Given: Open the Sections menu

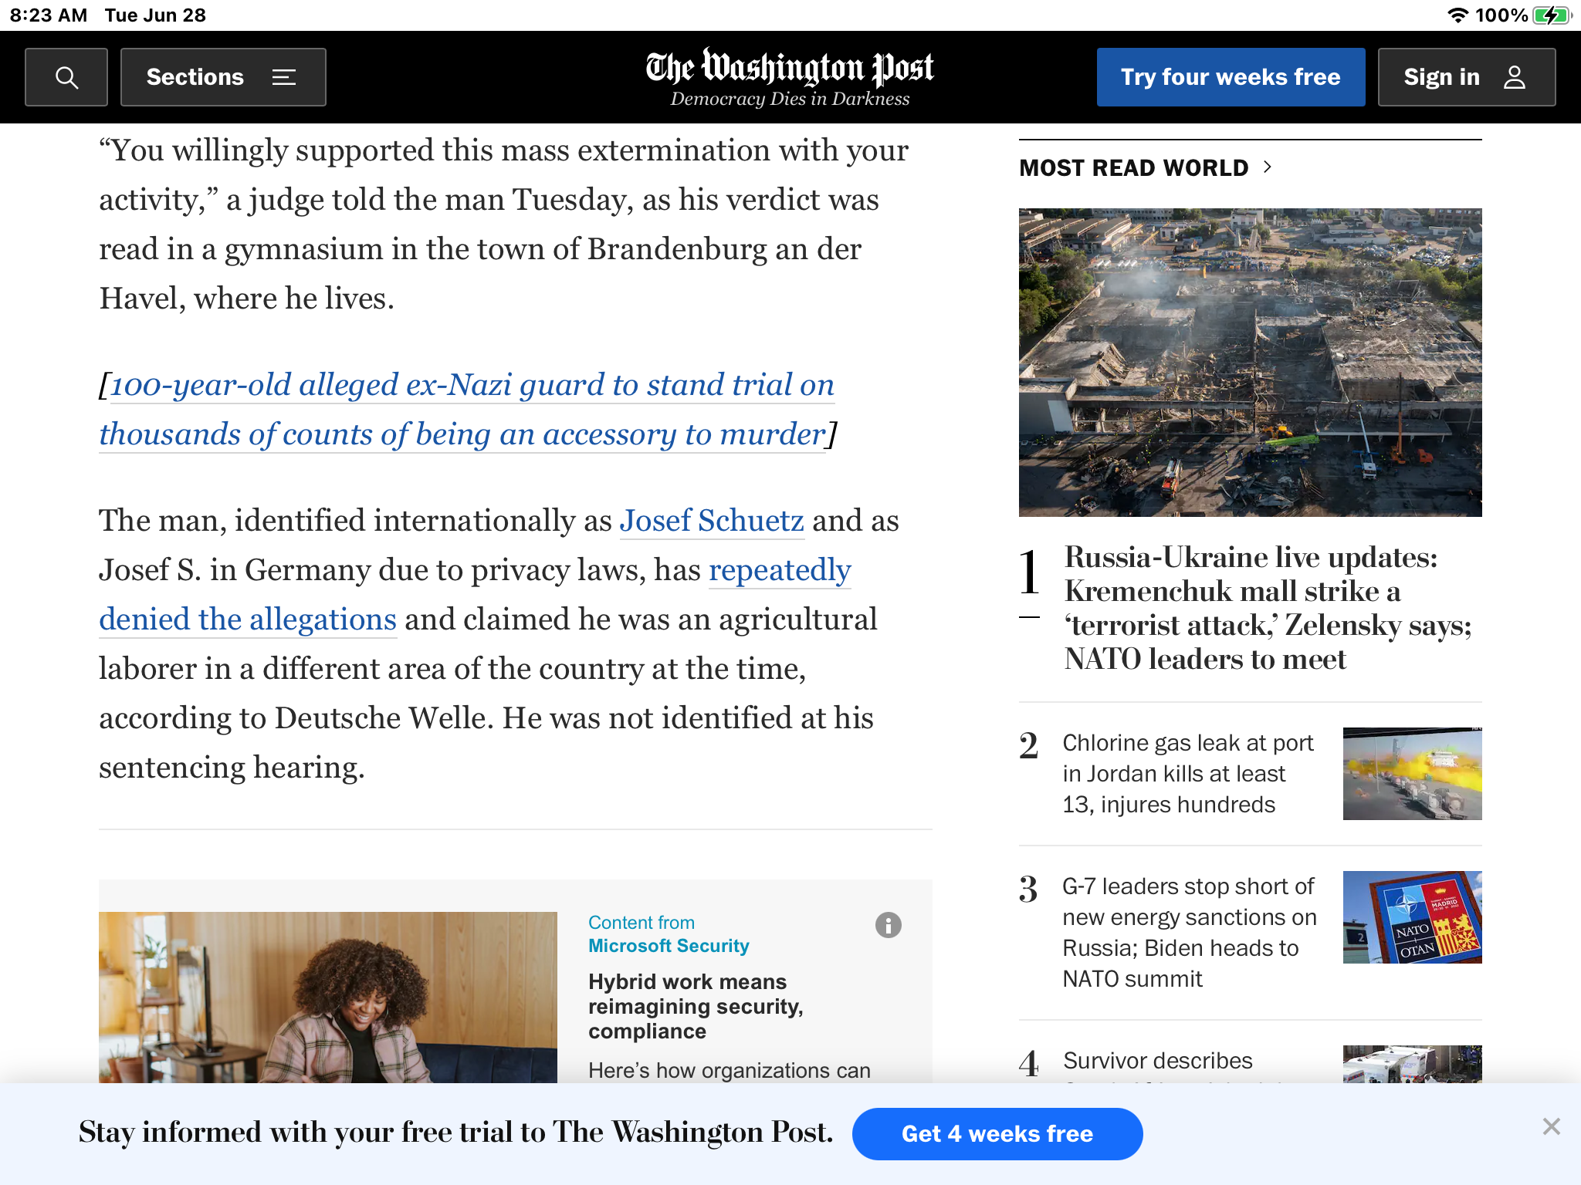Looking at the screenshot, I should click(222, 77).
